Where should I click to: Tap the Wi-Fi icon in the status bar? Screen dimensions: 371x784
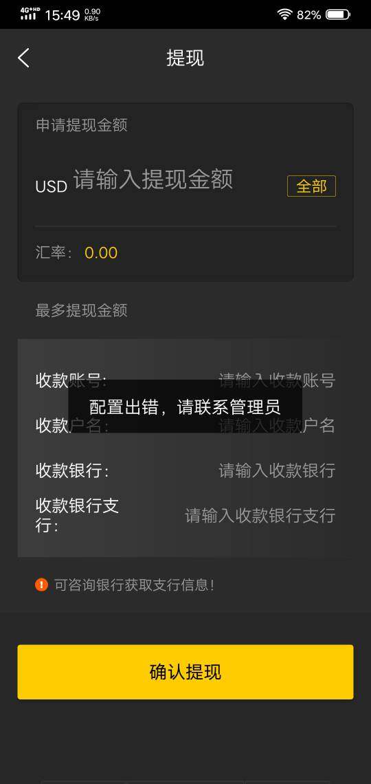pos(284,14)
